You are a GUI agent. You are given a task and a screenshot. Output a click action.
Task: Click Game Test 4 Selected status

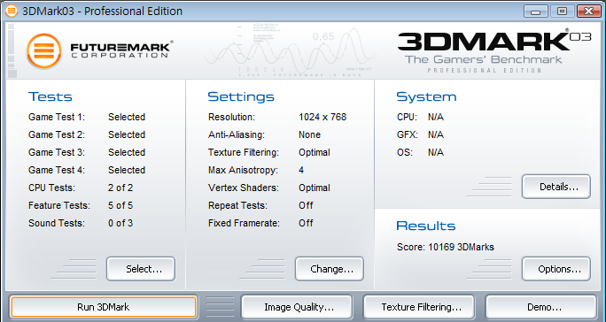pos(127,170)
